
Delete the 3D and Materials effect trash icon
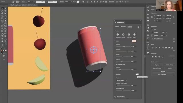pyautogui.click(x=174, y=39)
